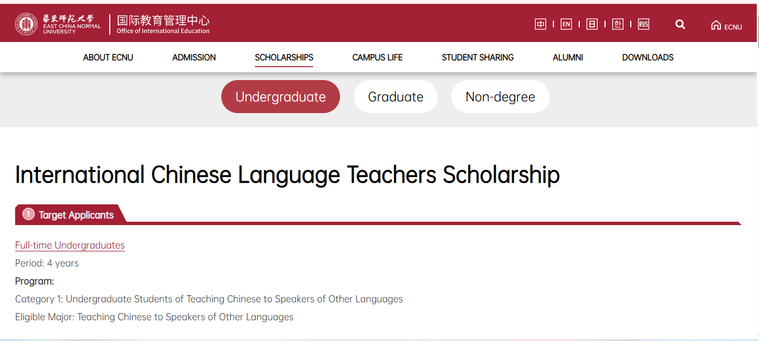Open the STUDENT SHARING section
The image size is (759, 341).
pos(478,57)
